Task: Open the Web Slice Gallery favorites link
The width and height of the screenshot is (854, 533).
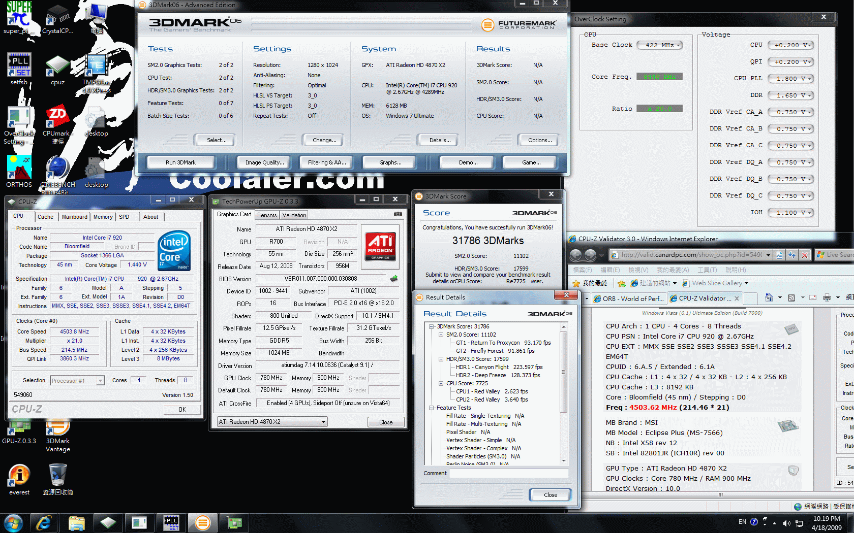Action: [717, 283]
